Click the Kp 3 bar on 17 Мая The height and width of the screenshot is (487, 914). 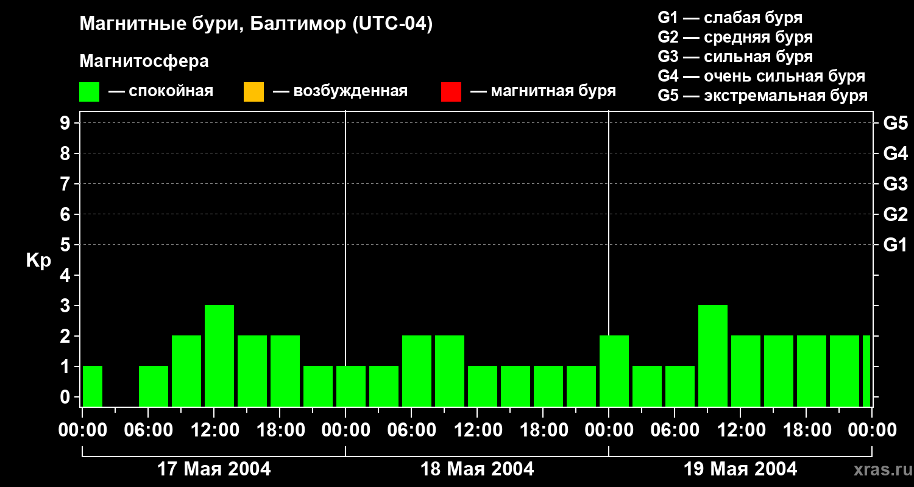(219, 356)
